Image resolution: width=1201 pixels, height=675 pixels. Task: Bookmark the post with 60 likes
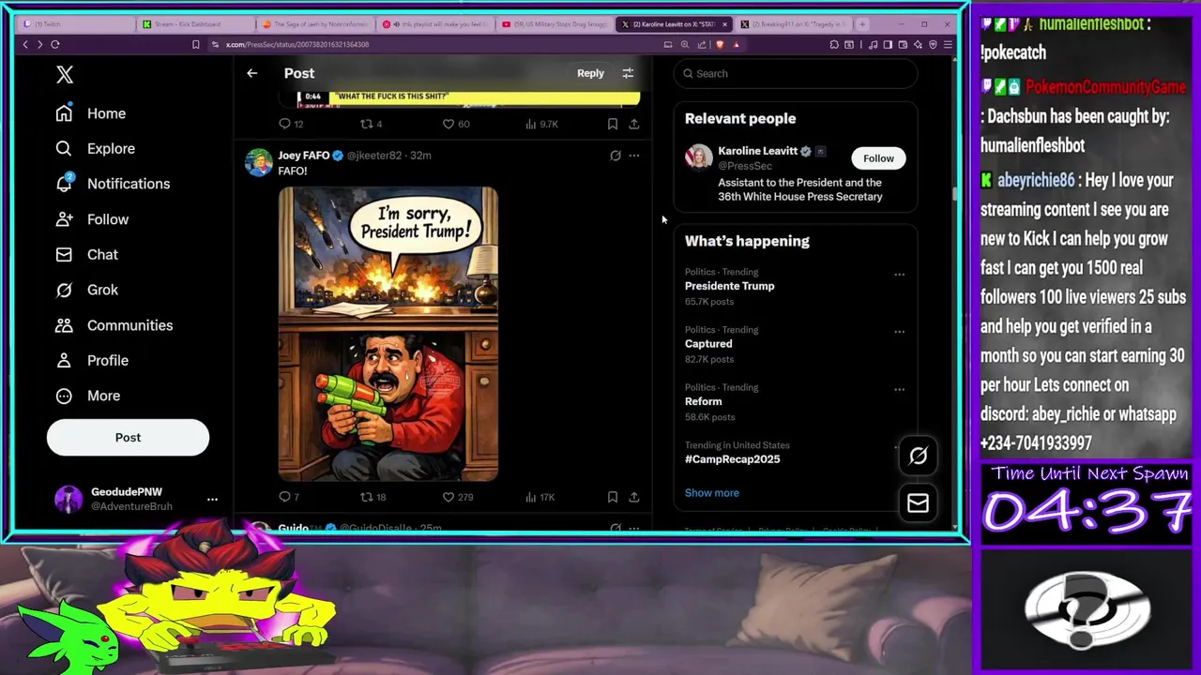(612, 124)
